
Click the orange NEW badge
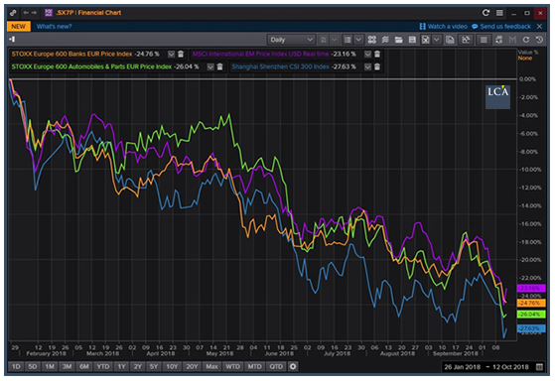point(19,27)
